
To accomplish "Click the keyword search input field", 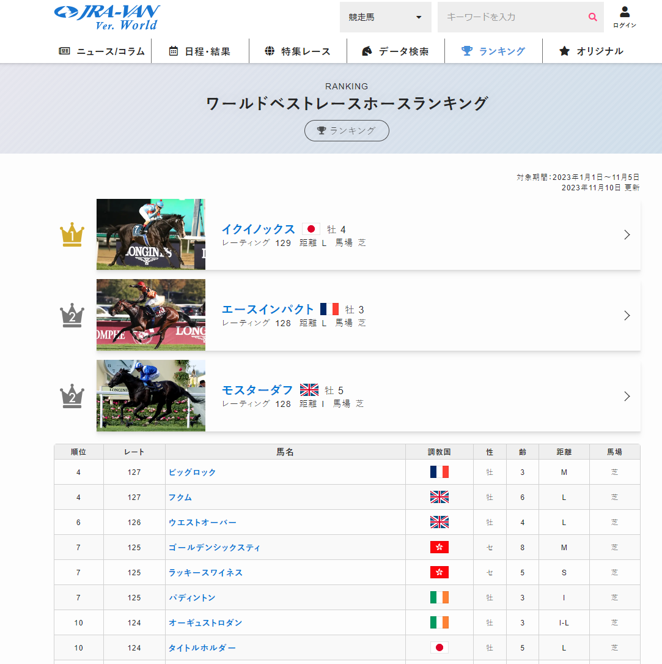I will 510,17.
